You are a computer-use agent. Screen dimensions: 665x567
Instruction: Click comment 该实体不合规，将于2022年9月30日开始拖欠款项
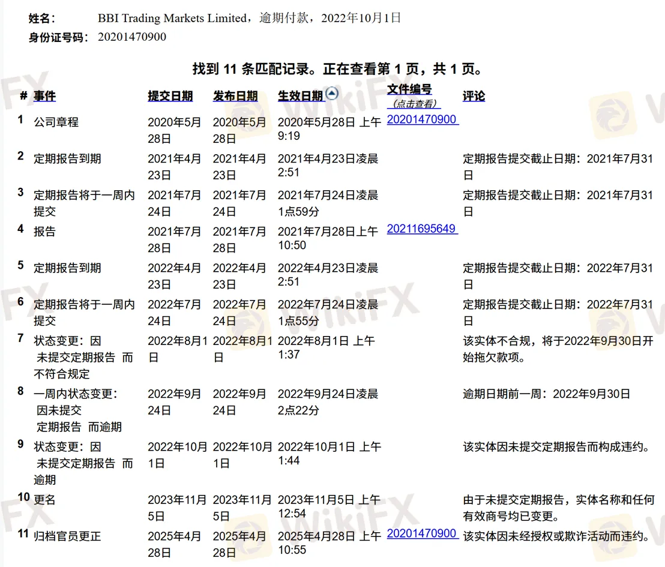pyautogui.click(x=558, y=349)
